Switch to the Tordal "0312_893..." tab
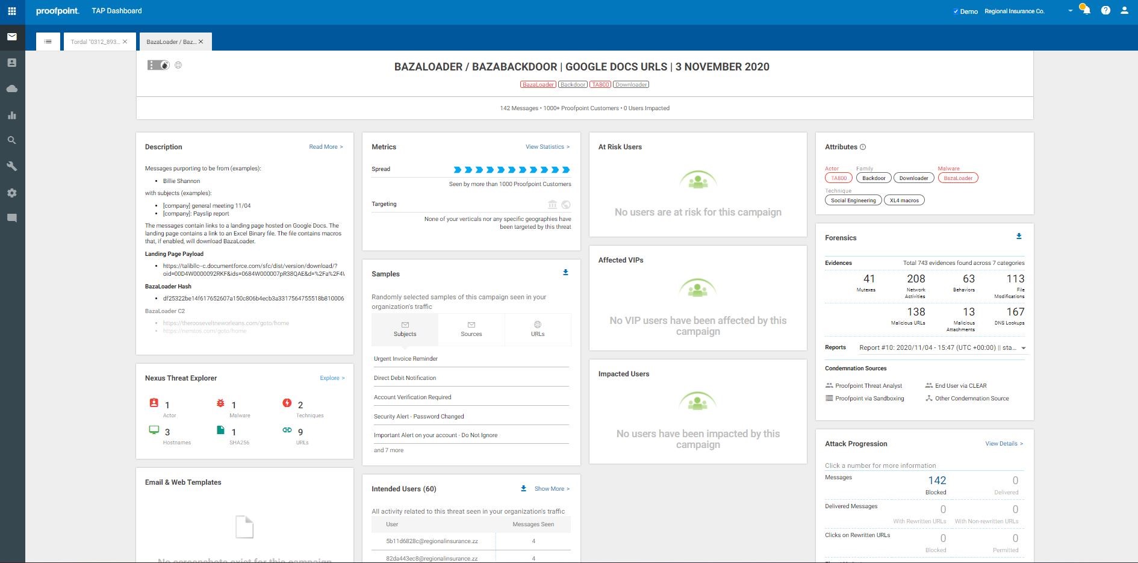The width and height of the screenshot is (1138, 563). click(95, 42)
